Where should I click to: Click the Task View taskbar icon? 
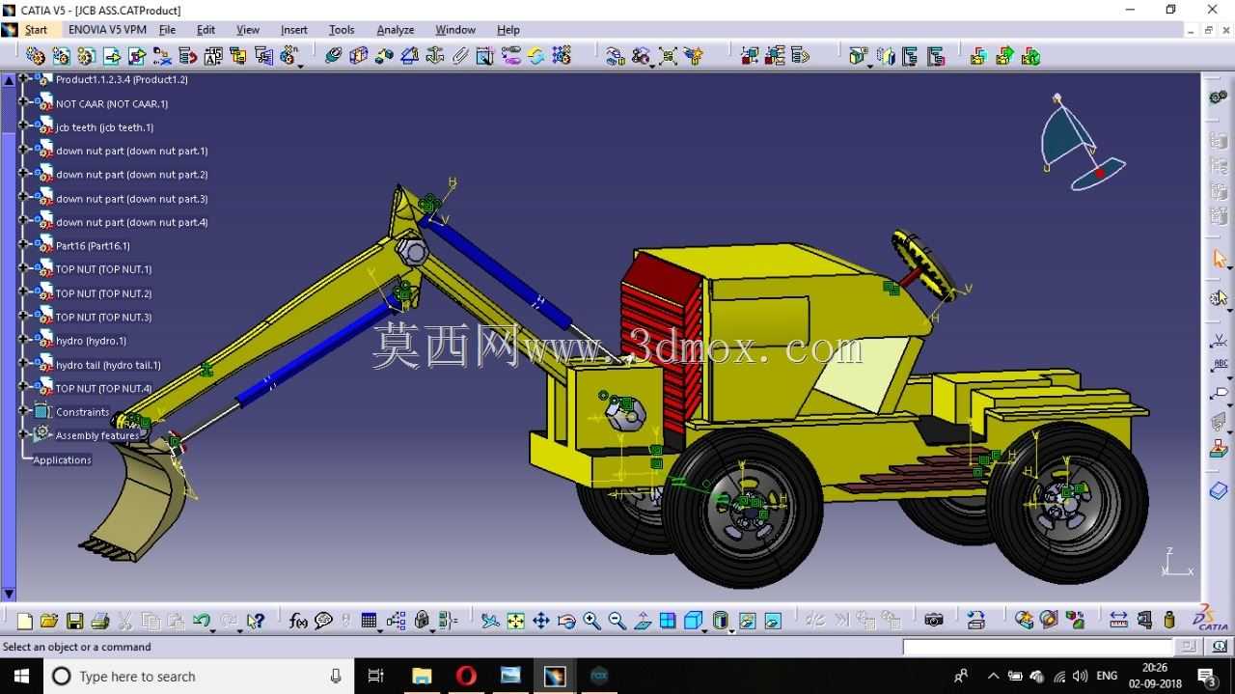click(x=376, y=676)
